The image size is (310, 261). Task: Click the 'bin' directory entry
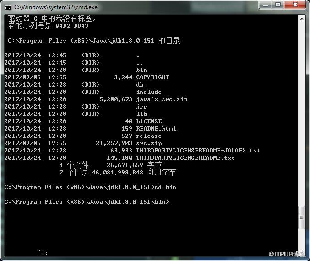[x=141, y=70]
